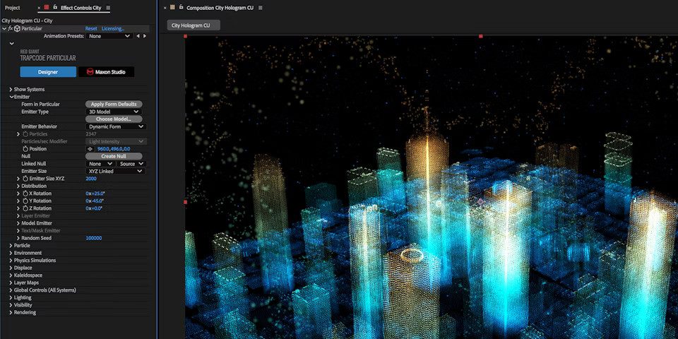Image resolution: width=678 pixels, height=339 pixels.
Task: Open the Effect Controls panel menu icon
Action: pyautogui.click(x=108, y=7)
